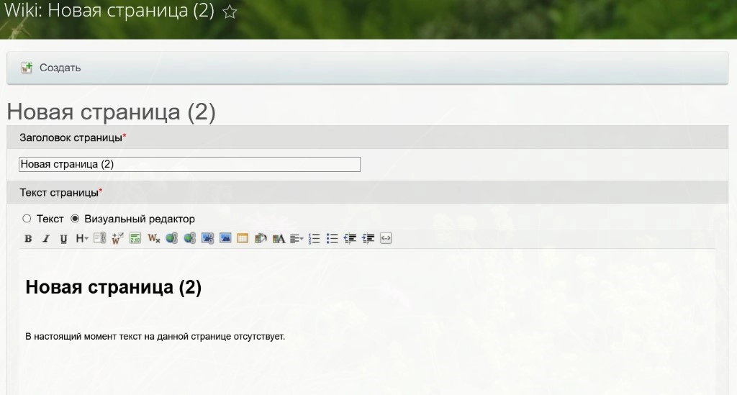Insert a bulleted list

tap(332, 239)
